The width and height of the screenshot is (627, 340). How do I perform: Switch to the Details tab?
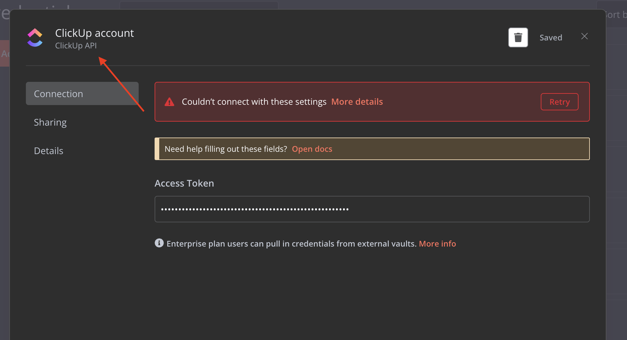click(x=48, y=151)
